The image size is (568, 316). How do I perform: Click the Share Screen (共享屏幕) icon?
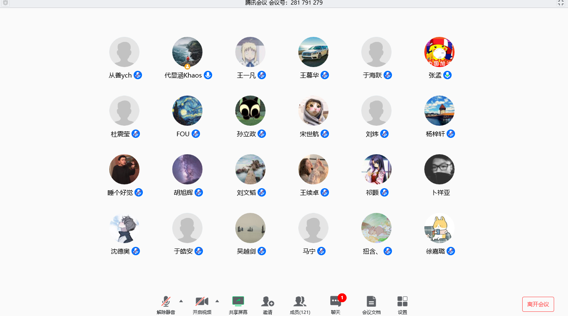click(238, 301)
